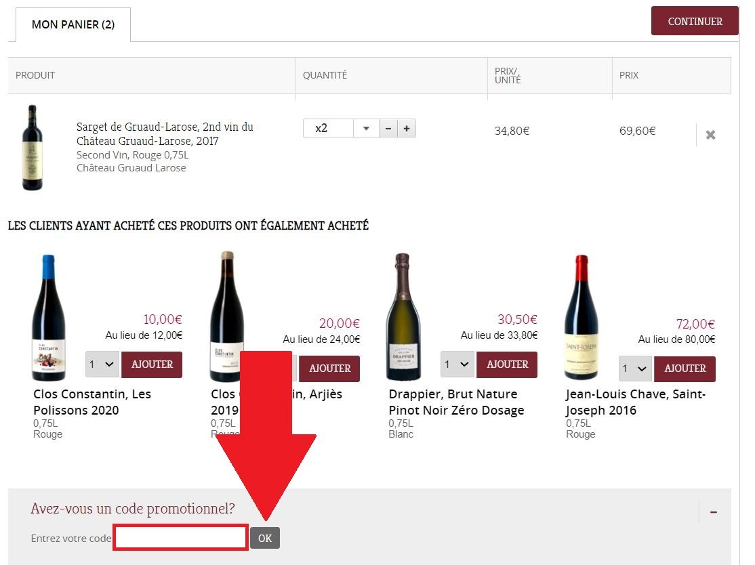Click 'Au lieu de 33,80€' text
The width and height of the screenshot is (755, 565).
(x=499, y=335)
